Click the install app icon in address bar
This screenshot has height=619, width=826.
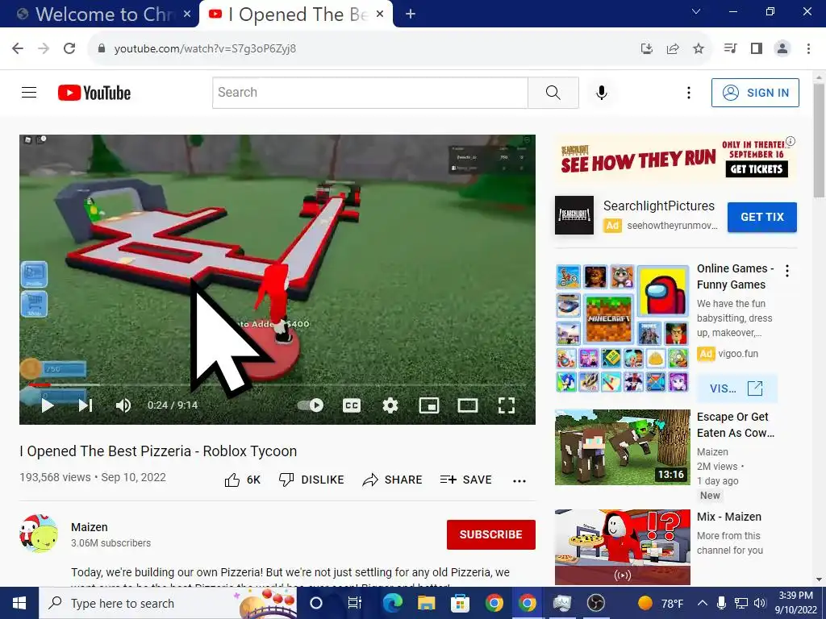tap(647, 49)
